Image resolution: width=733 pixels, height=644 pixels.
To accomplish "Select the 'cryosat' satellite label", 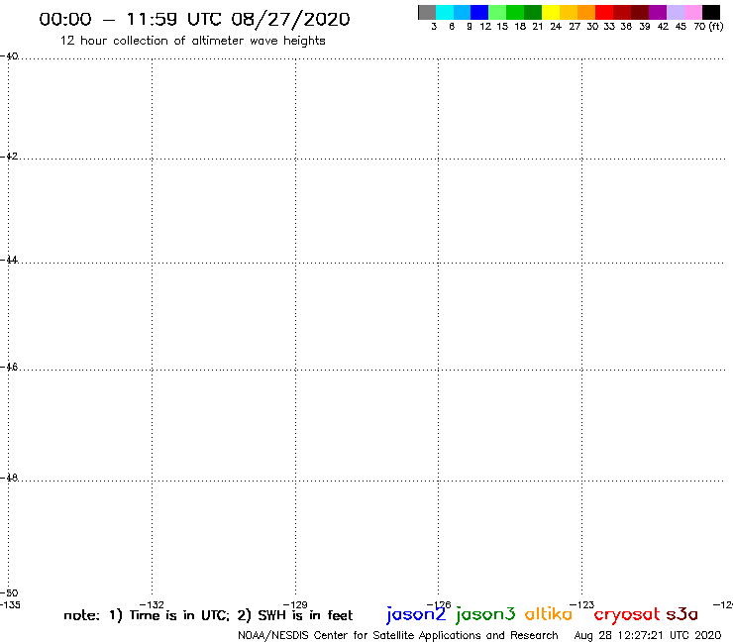I will coord(627,614).
